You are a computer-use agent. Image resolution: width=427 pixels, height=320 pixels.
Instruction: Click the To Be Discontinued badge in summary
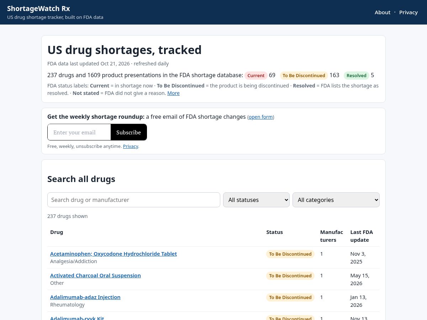pyautogui.click(x=304, y=75)
